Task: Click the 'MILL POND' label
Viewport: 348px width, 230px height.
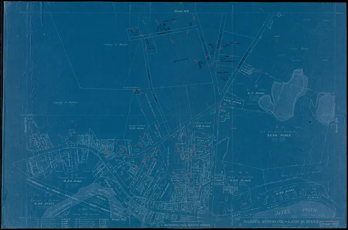Action: 296,211
